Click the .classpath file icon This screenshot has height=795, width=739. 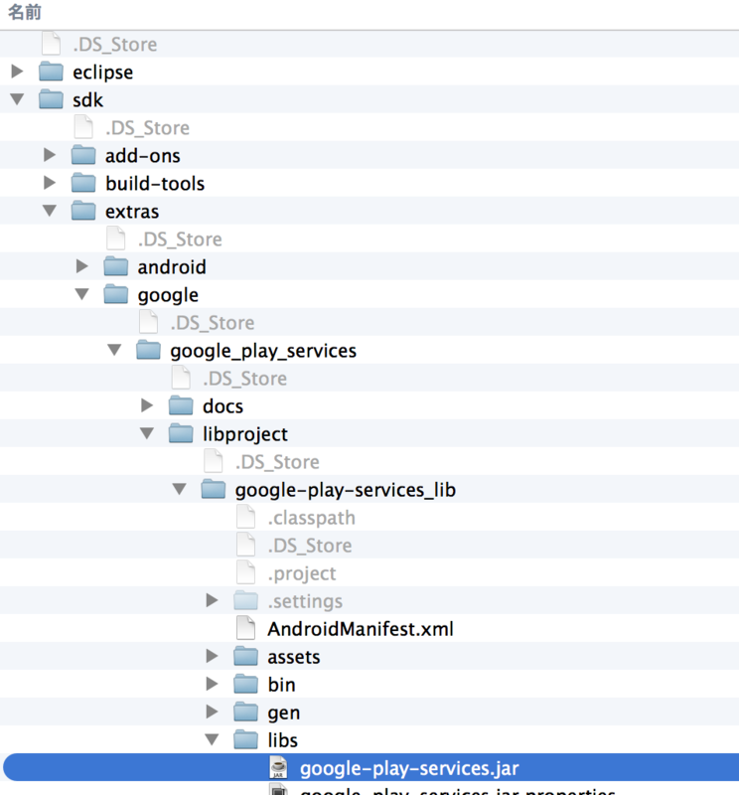pyautogui.click(x=245, y=517)
